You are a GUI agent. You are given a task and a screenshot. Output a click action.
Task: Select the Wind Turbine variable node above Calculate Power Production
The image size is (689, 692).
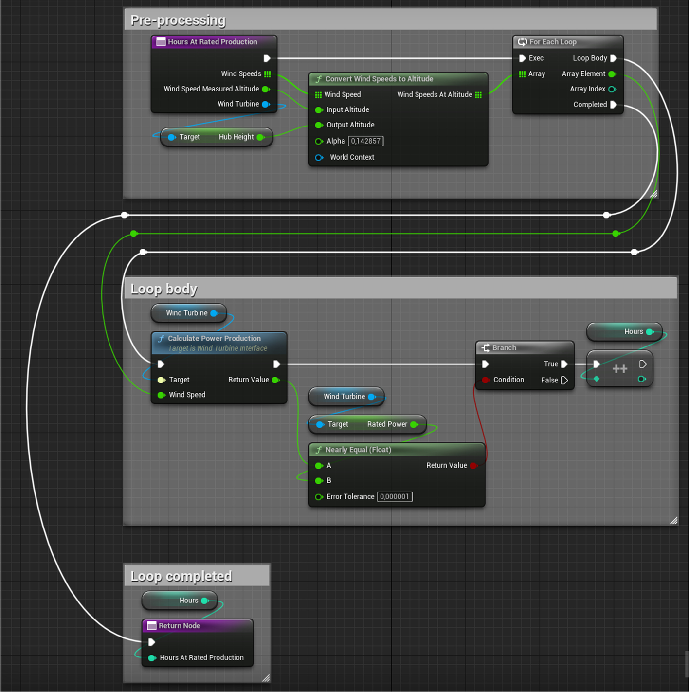point(189,313)
